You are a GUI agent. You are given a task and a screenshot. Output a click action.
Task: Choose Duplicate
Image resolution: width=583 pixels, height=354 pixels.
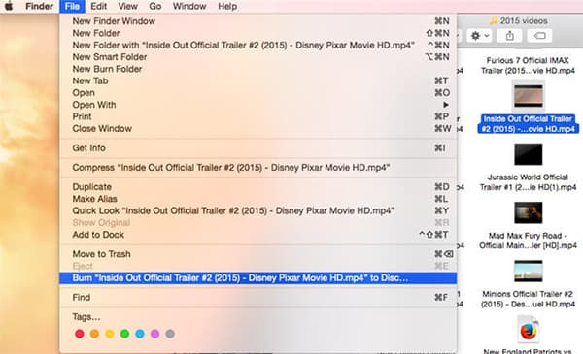click(x=258, y=186)
